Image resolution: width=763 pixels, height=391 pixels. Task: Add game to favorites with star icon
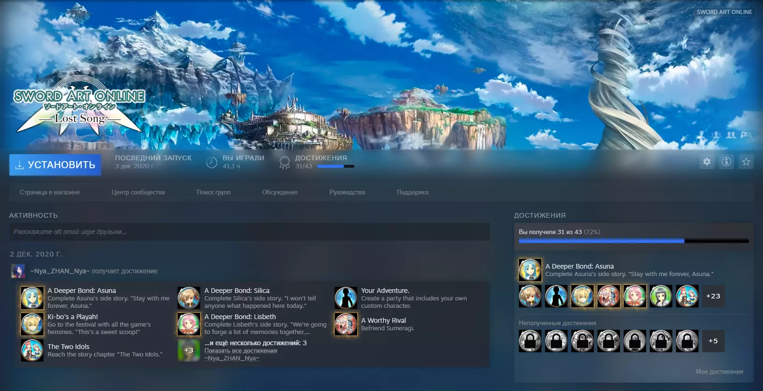(x=746, y=162)
